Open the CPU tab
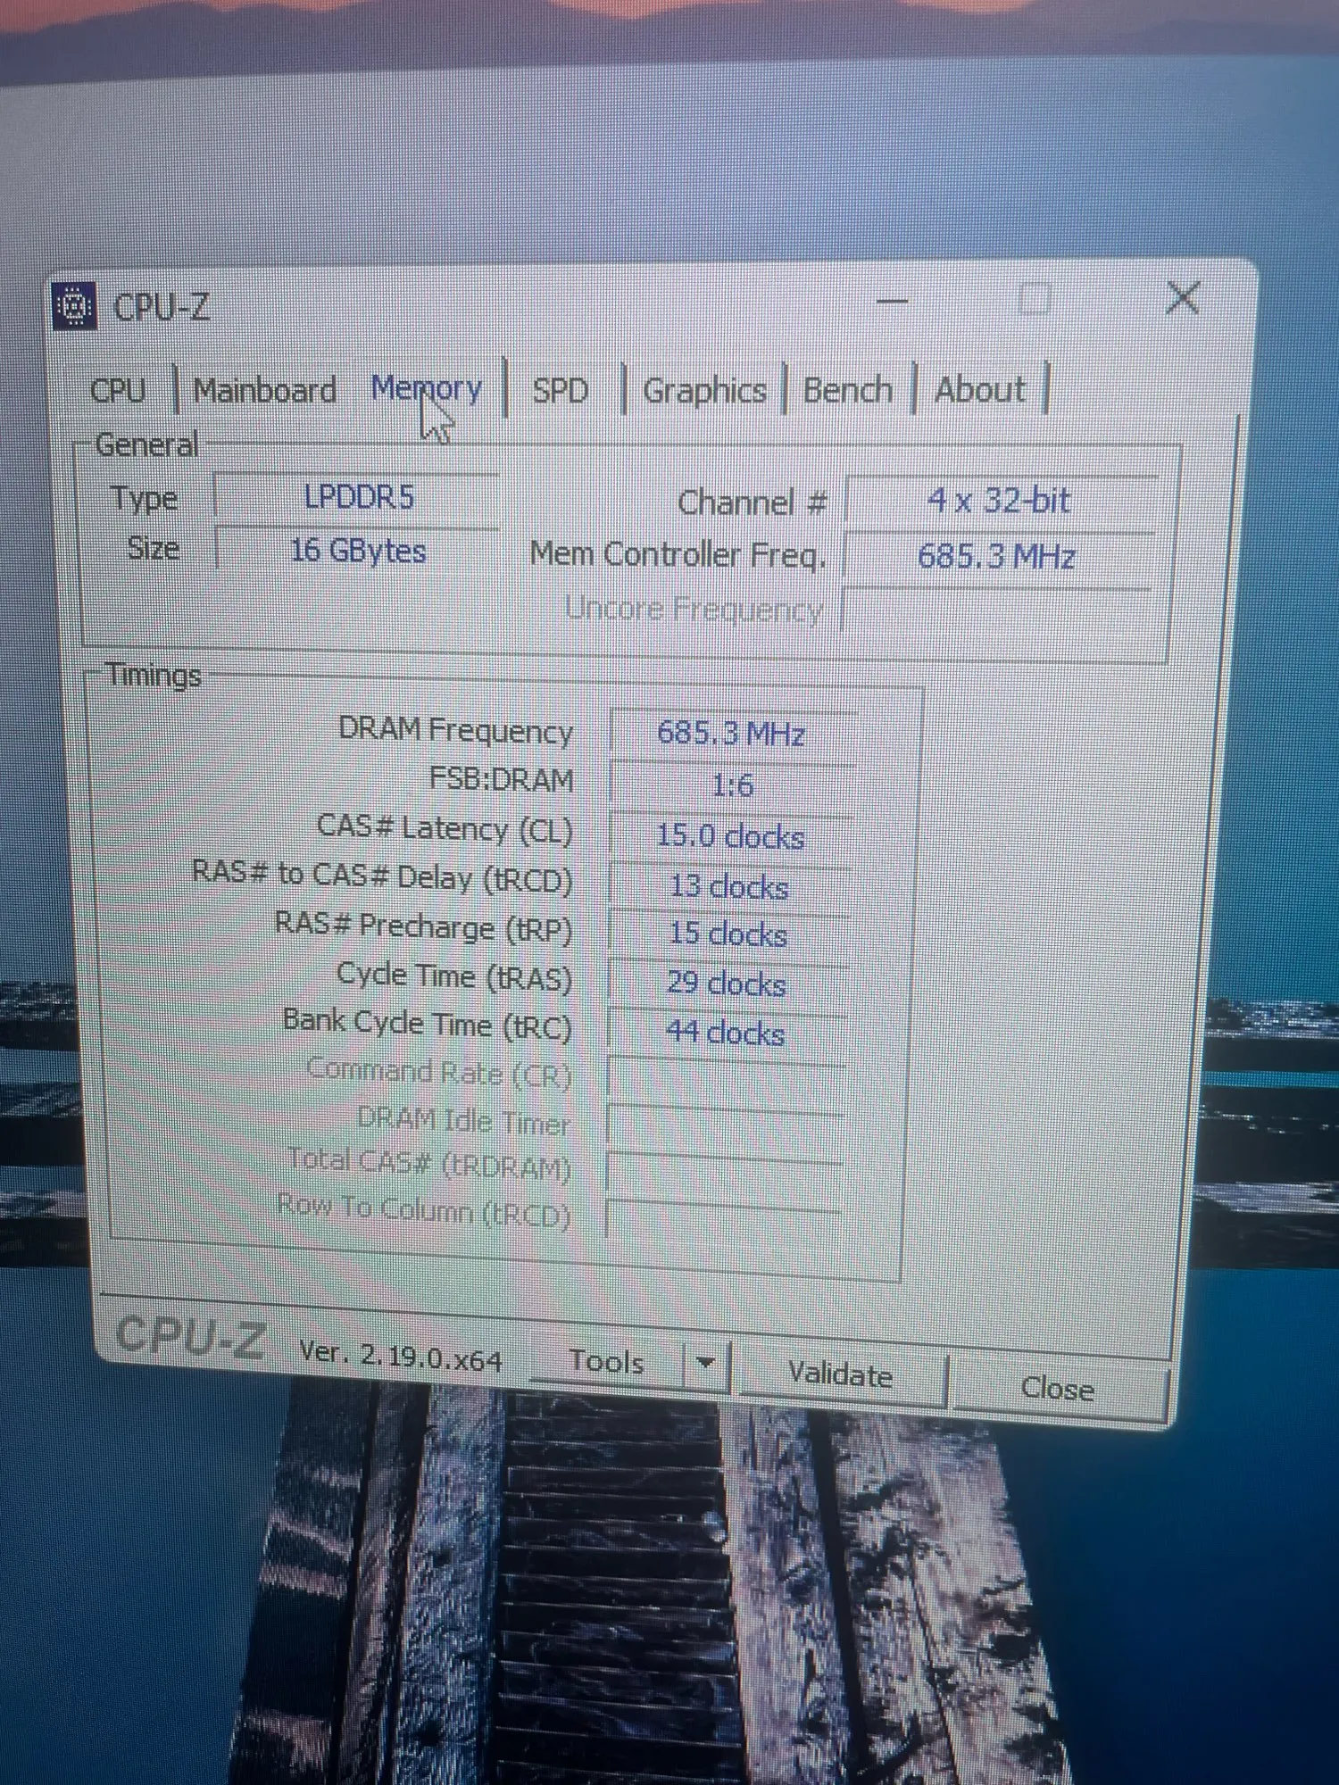 click(118, 390)
